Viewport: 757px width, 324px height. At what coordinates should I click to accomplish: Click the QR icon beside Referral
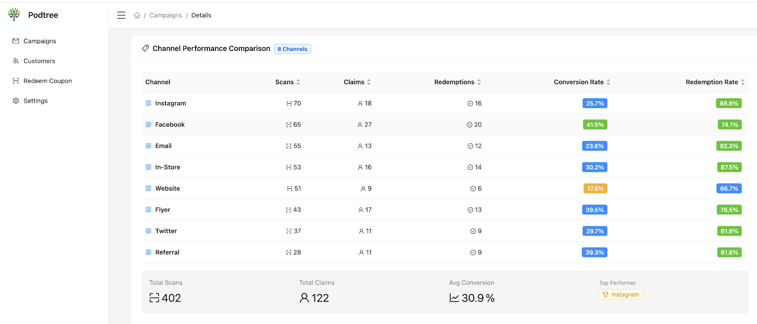pyautogui.click(x=148, y=252)
